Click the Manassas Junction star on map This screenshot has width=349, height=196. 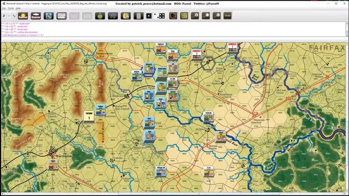[x=261, y=117]
